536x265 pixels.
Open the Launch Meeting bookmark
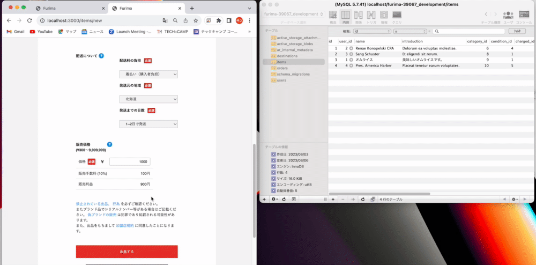click(x=130, y=32)
